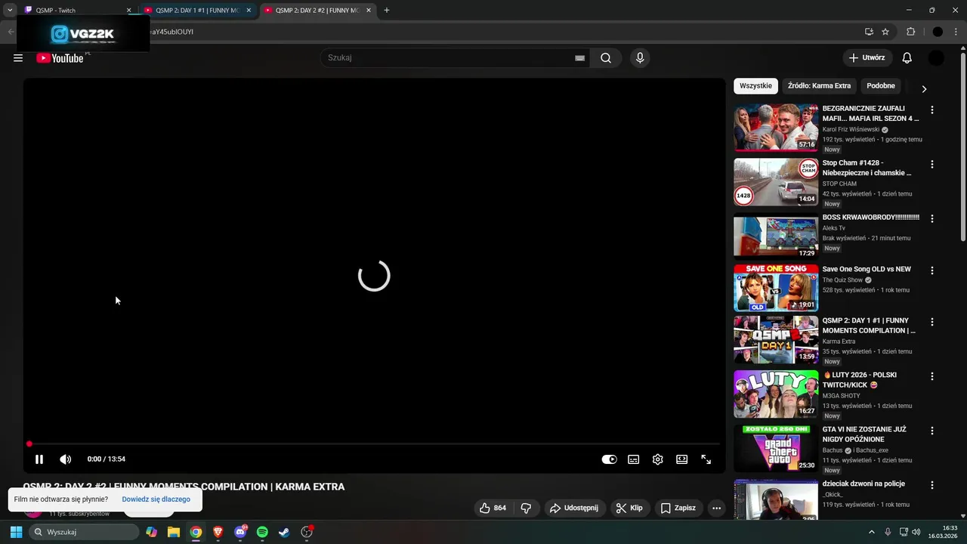Open Windows Start menu
The width and height of the screenshot is (967, 544).
(x=16, y=532)
